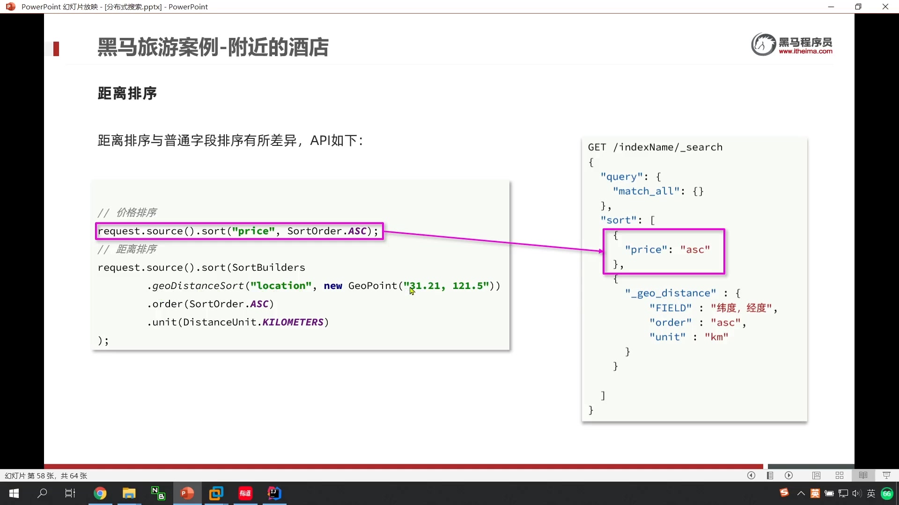Click the VMware taskbar icon

pyautogui.click(x=216, y=493)
